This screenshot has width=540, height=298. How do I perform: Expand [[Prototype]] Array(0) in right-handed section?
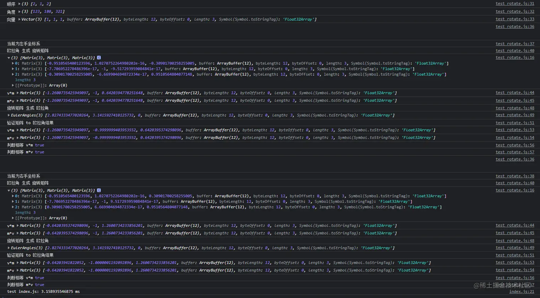click(x=13, y=218)
